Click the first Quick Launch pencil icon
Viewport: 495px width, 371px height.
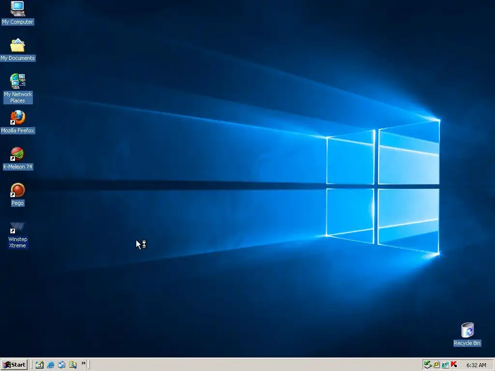coord(40,365)
